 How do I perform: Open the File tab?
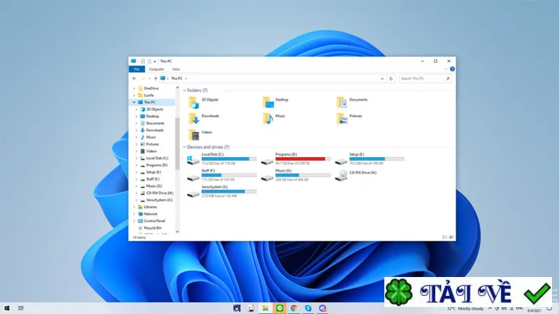[x=137, y=69]
